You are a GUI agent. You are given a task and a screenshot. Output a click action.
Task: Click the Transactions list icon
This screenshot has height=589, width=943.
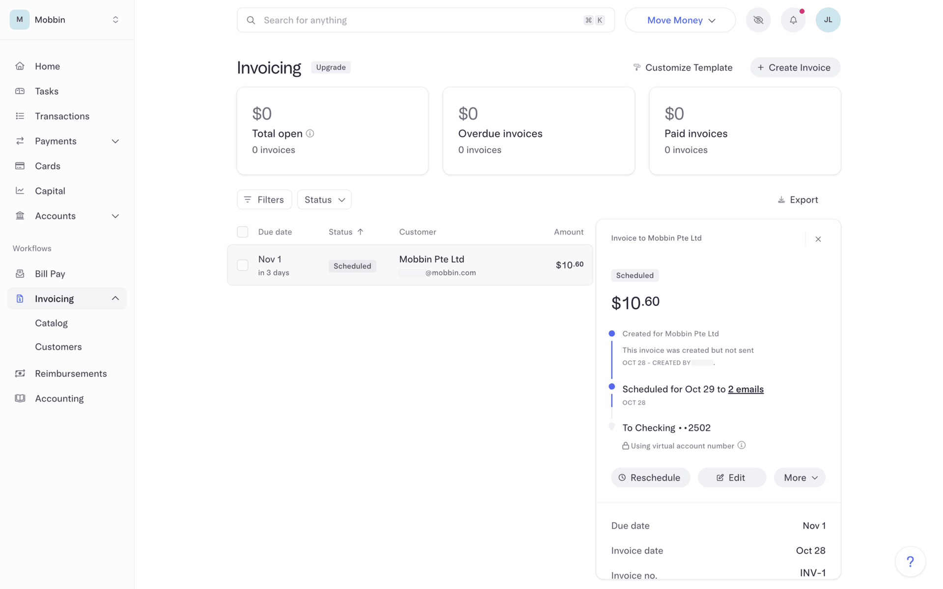coord(20,116)
